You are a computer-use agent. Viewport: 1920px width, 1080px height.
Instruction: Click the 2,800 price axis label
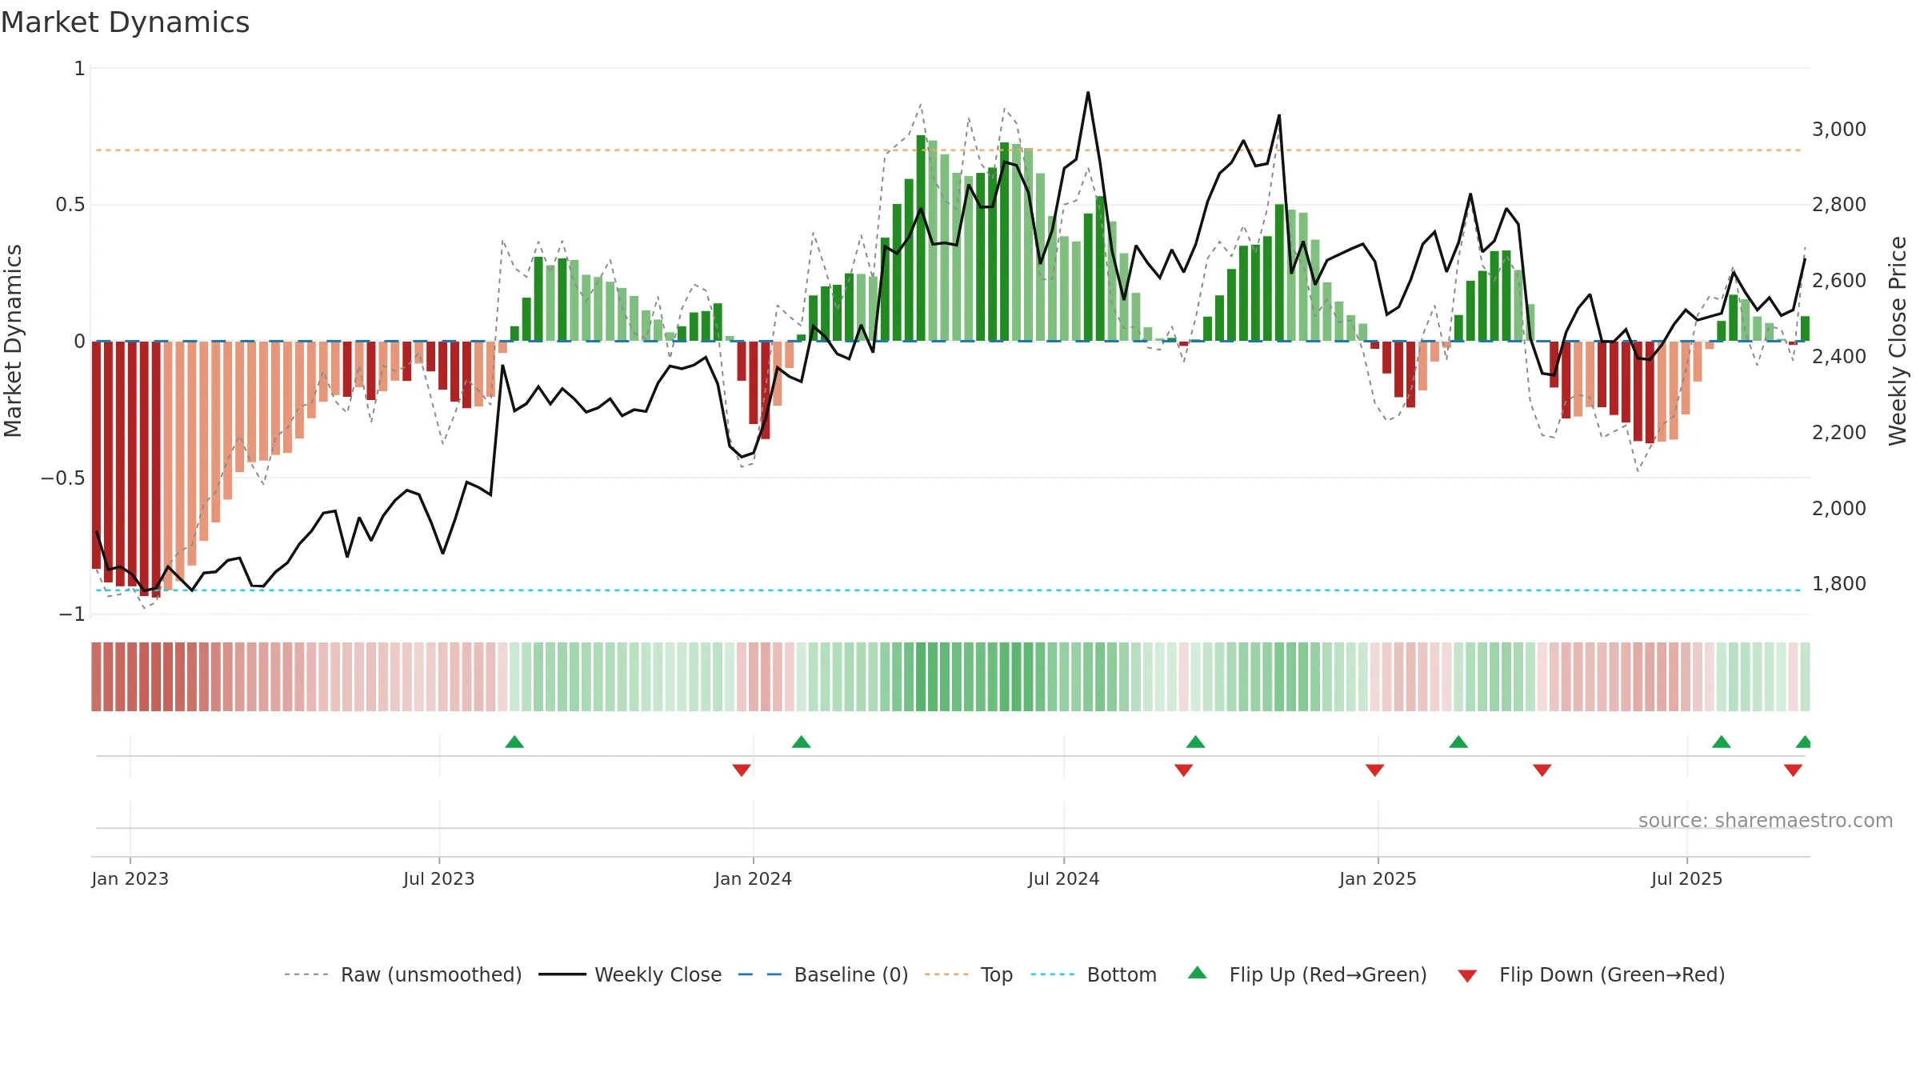(x=1838, y=205)
